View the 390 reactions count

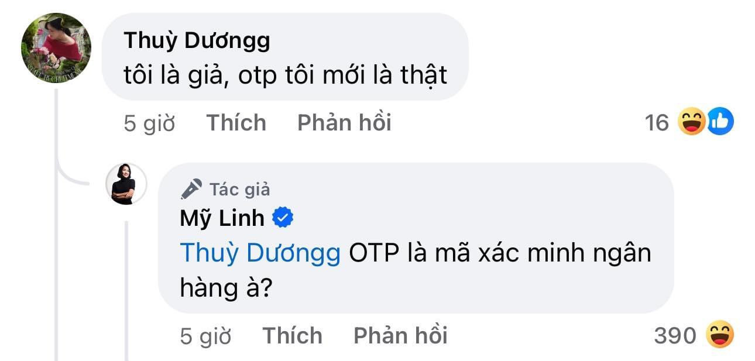[675, 336]
